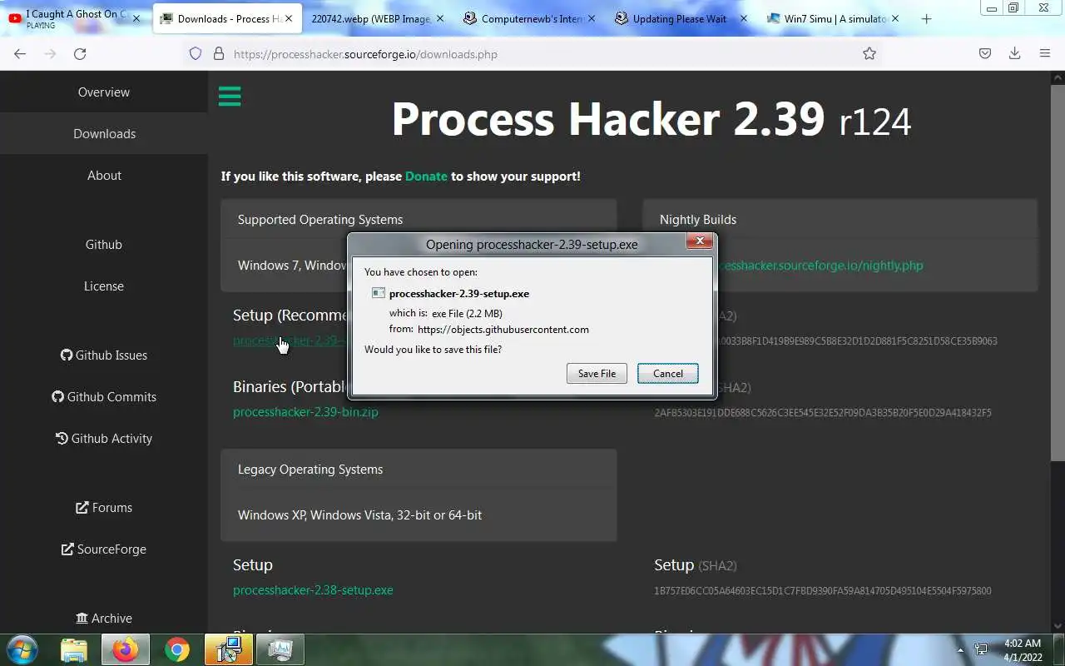Open the License sidebar link
The height and width of the screenshot is (666, 1065).
tap(104, 286)
